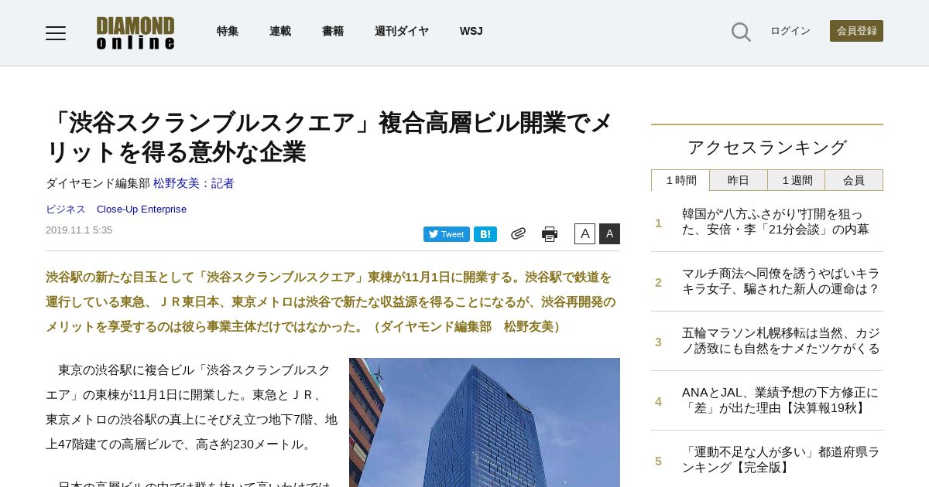Open ranking article about ANAとJAL 業績予想
Viewport: 929px width, 487px height.
[x=780, y=400]
